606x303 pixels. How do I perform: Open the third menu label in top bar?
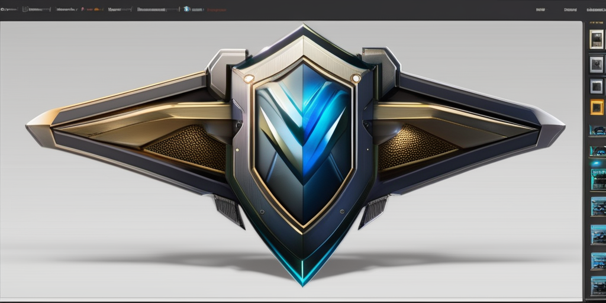click(x=66, y=9)
